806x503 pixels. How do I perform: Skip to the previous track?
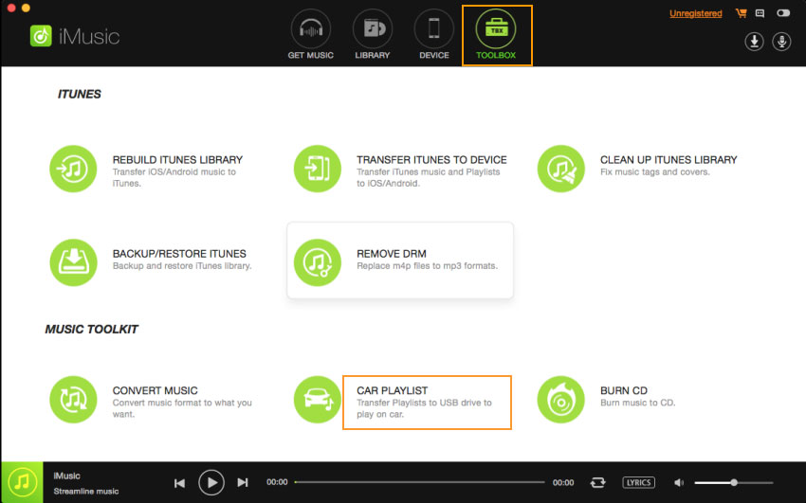tap(179, 483)
